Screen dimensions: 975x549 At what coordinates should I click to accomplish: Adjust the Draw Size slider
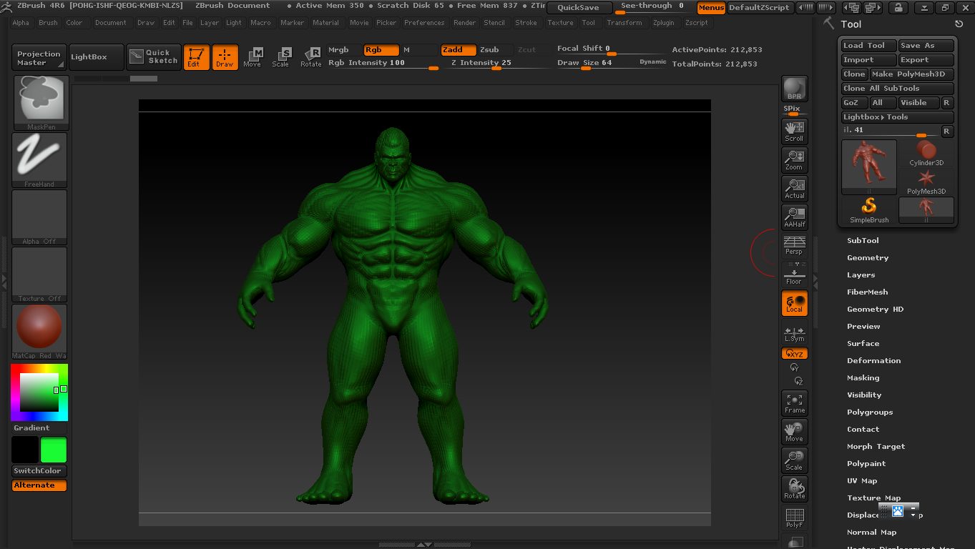pos(612,64)
